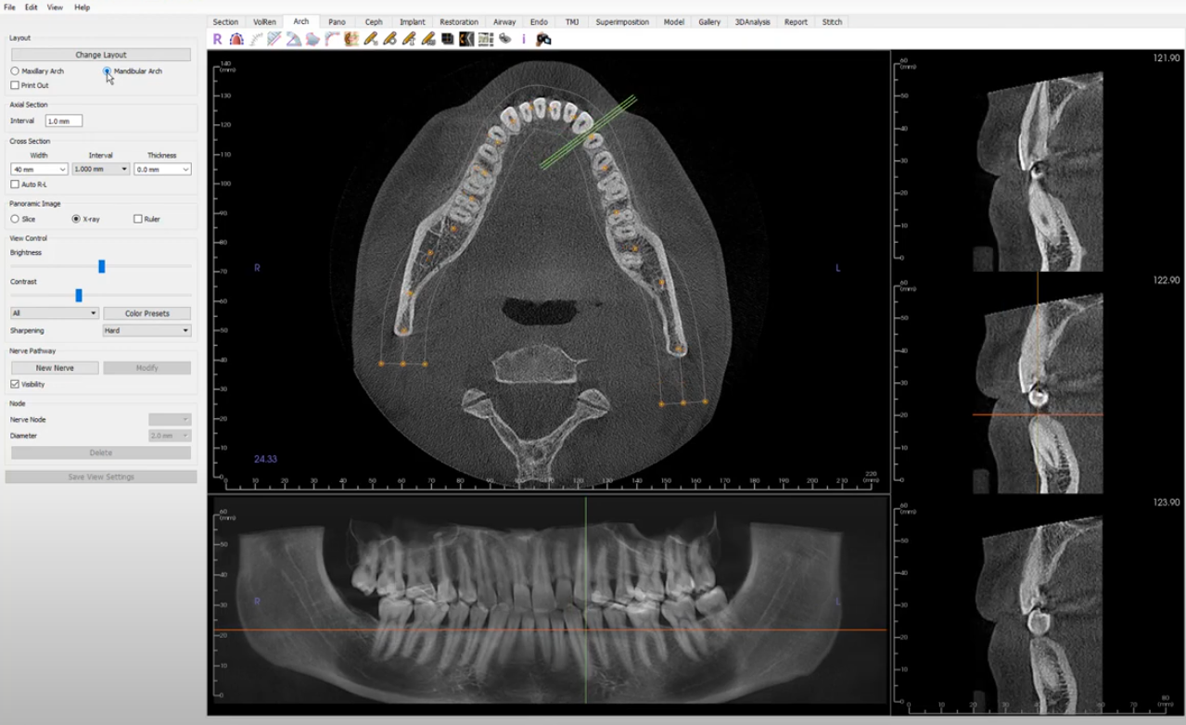Image resolution: width=1186 pixels, height=725 pixels.
Task: Switch to the Implant tab
Action: click(411, 21)
